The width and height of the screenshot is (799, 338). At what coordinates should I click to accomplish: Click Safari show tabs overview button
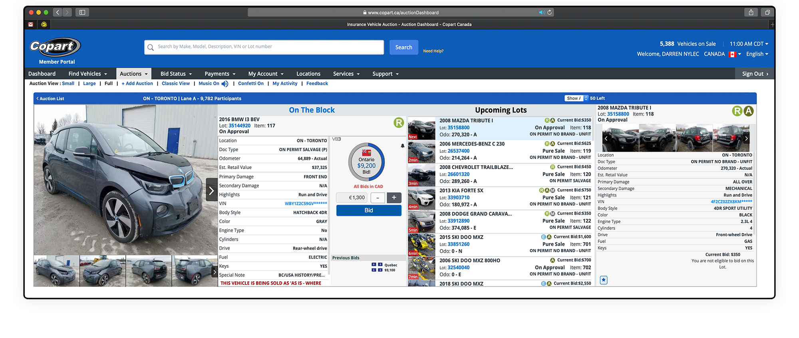pos(767,12)
